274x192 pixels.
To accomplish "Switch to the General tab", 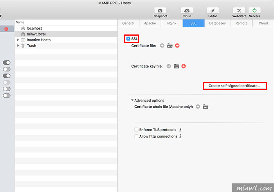I will point(128,23).
